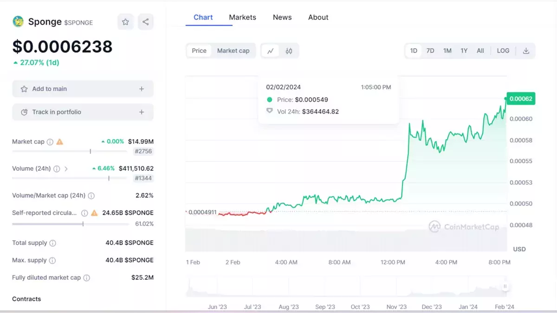Switch to the News tab
Image resolution: width=557 pixels, height=313 pixels.
click(282, 17)
